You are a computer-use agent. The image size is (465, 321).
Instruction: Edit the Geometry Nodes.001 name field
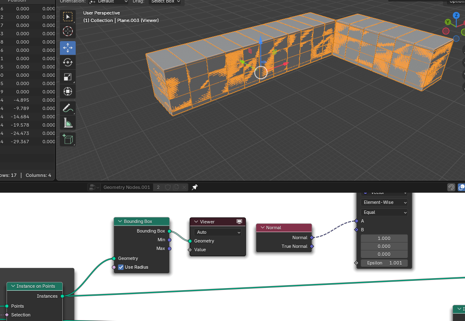[x=127, y=187]
